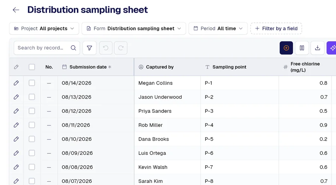Click the Rob Miller cell
336x185 pixels.
(x=168, y=125)
